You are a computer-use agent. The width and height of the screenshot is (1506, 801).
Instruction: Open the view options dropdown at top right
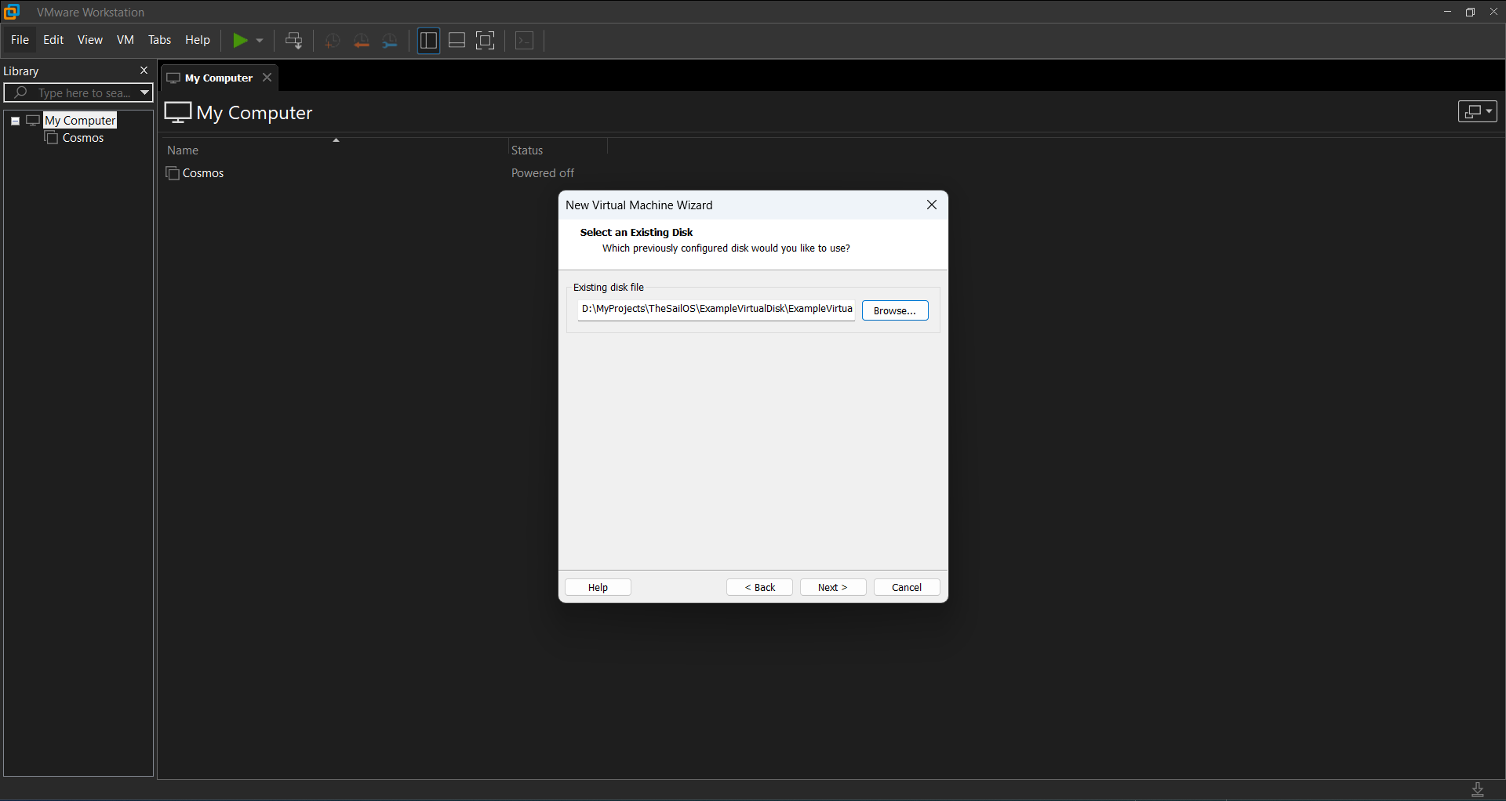pos(1478,111)
